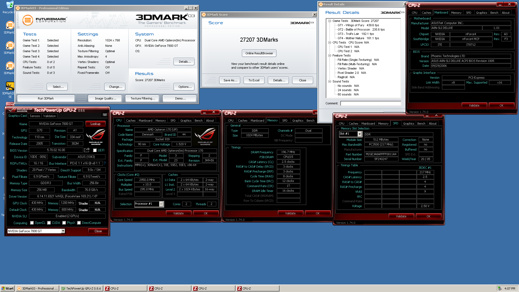
Task: Collapse the Feature Tests tree node
Action: point(330,55)
